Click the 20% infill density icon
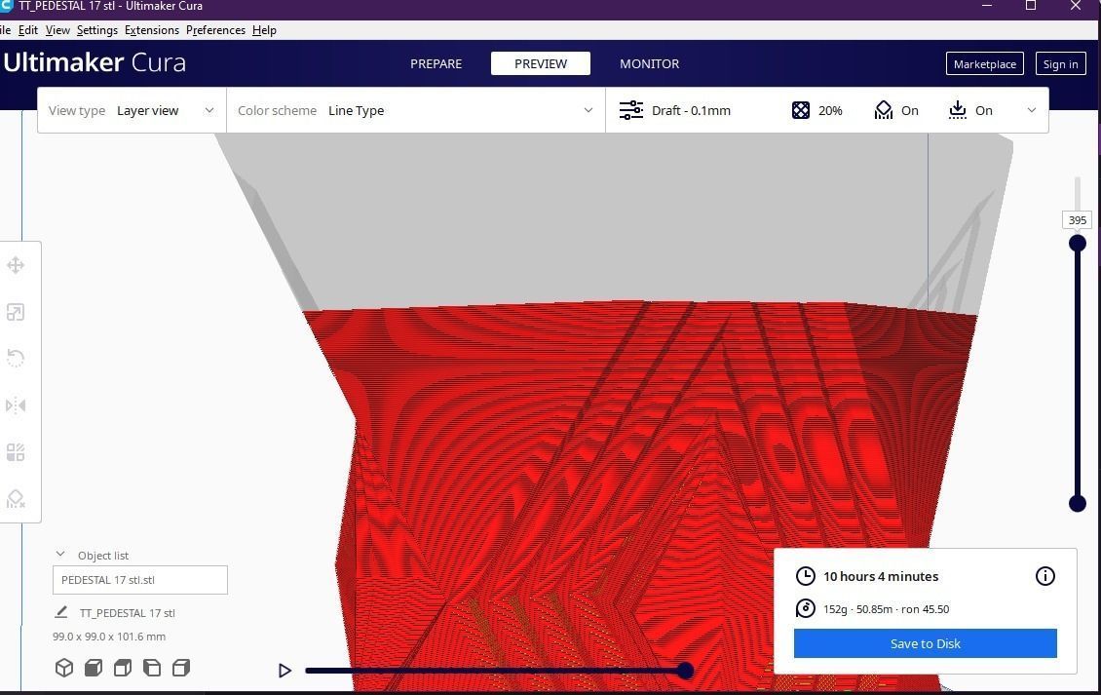This screenshot has width=1101, height=695. point(801,110)
